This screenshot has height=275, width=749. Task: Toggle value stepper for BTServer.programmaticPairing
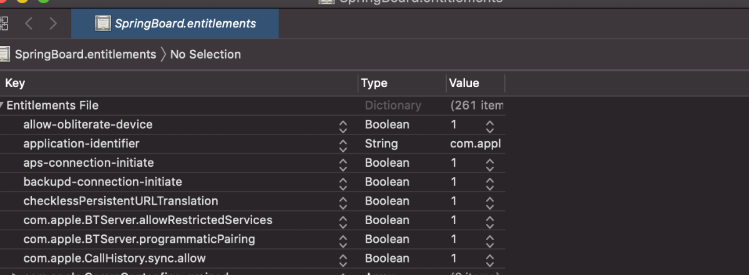490,241
